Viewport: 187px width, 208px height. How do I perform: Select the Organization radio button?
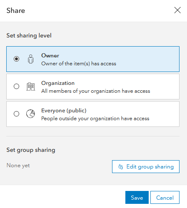tap(16, 87)
